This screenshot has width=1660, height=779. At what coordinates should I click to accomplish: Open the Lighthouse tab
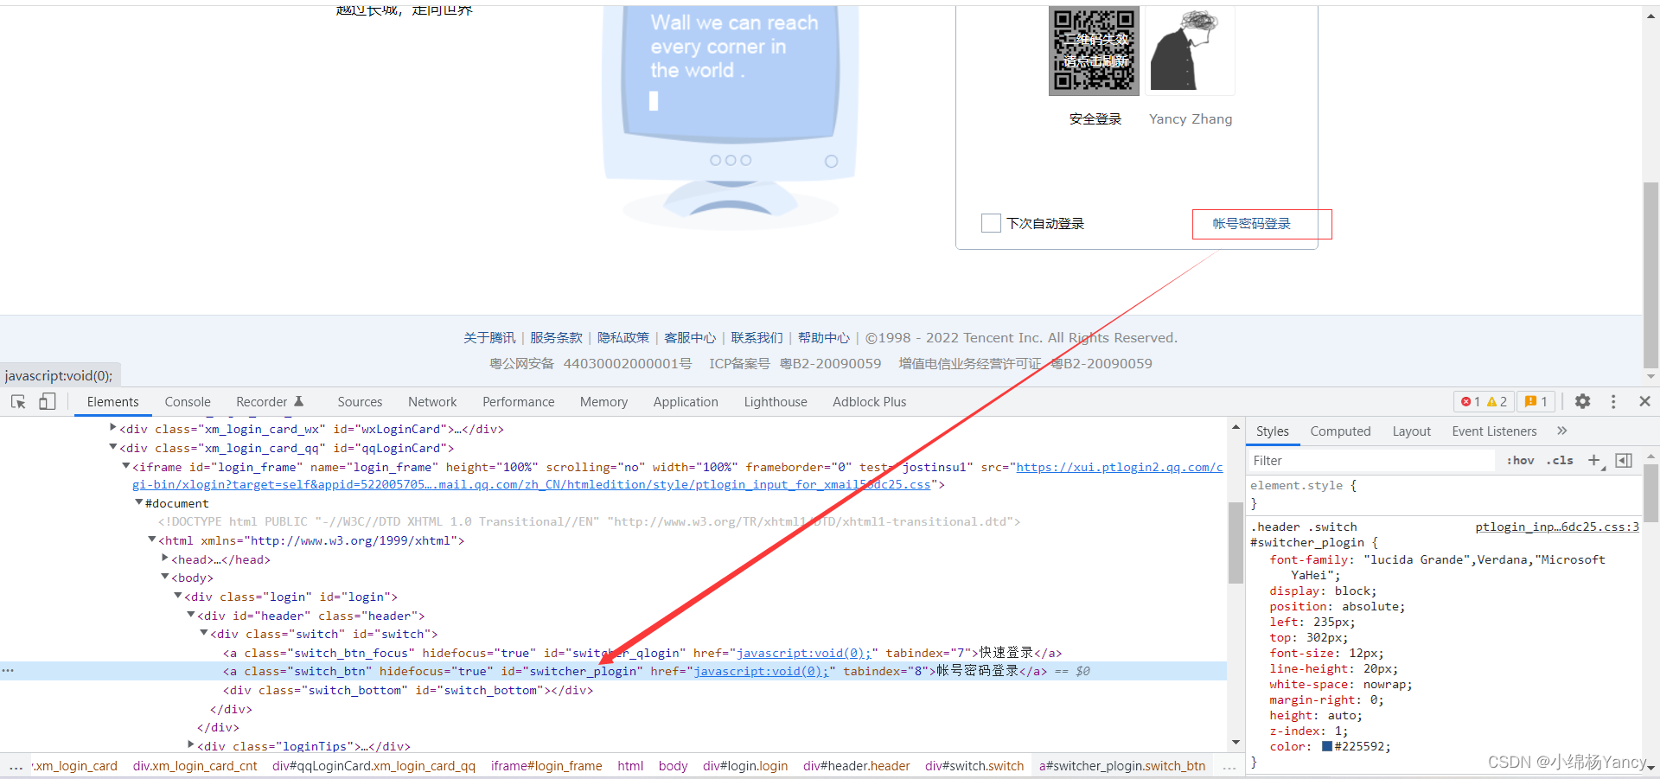(776, 402)
